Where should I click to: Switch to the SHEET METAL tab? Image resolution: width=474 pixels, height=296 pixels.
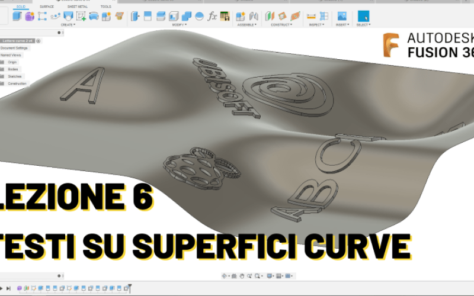(x=78, y=7)
